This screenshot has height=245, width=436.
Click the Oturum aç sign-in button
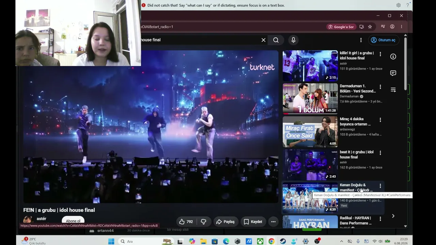pyautogui.click(x=383, y=40)
